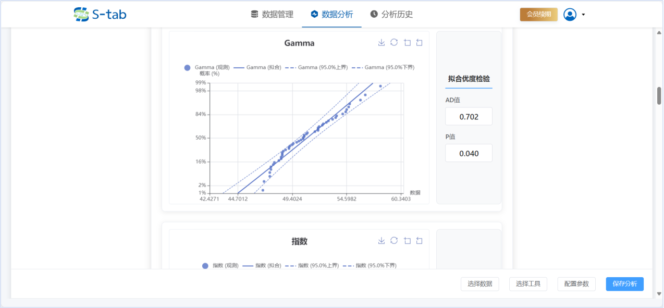Switch to the 分析历史 tab
This screenshot has width=664, height=308.
391,15
